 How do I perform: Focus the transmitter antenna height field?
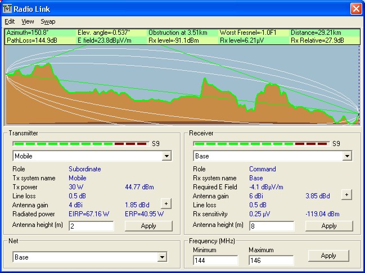91,226
